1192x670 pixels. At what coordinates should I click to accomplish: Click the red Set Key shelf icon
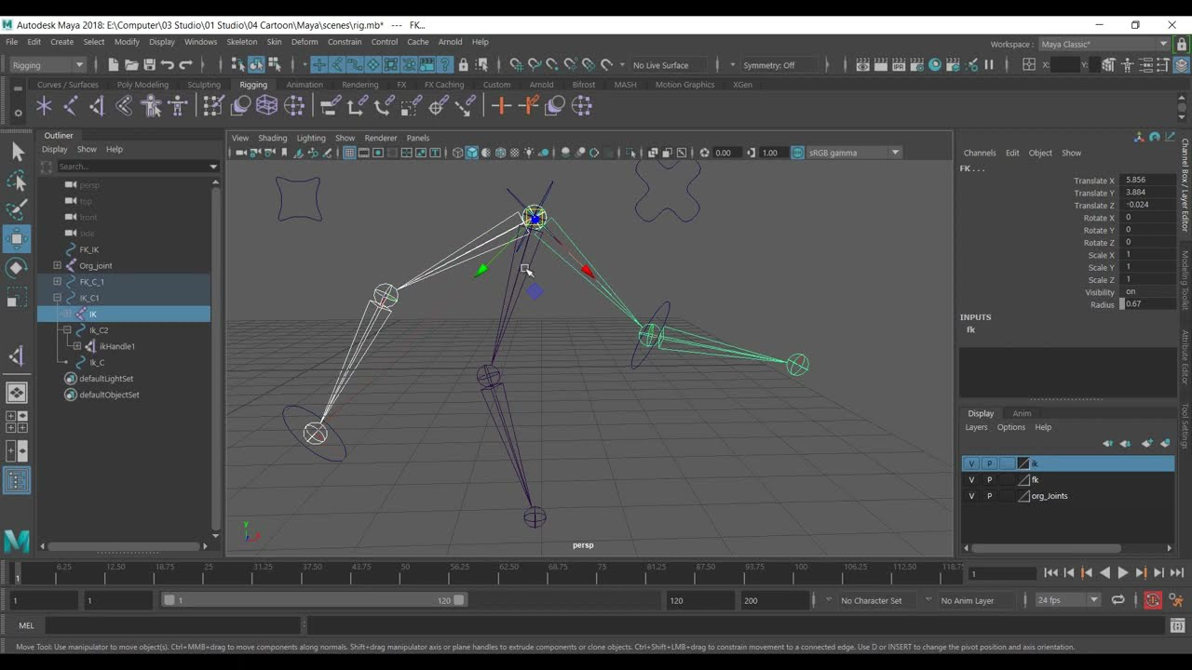point(501,106)
